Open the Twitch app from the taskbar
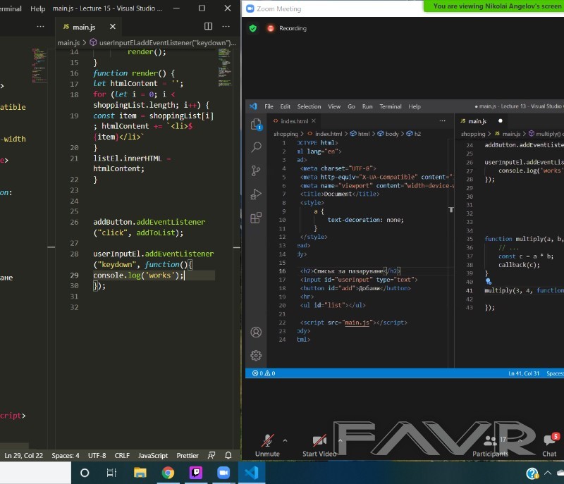 coord(195,472)
